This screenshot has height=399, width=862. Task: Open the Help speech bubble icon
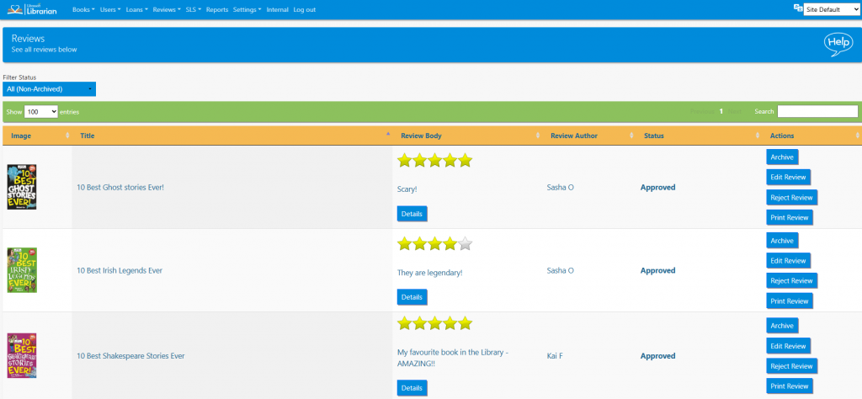click(x=838, y=45)
